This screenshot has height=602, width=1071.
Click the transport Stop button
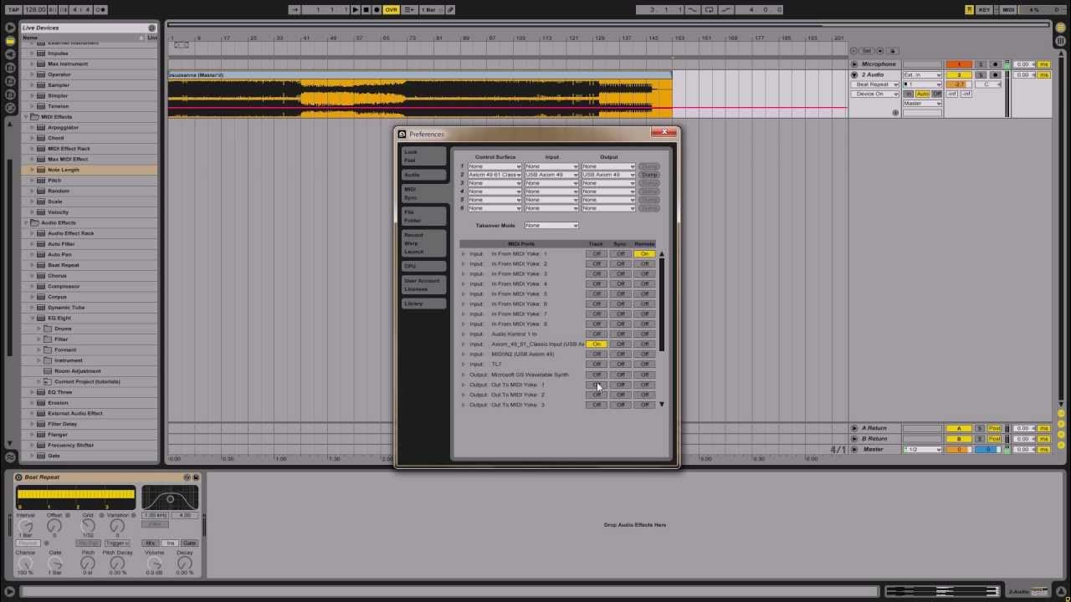point(366,10)
